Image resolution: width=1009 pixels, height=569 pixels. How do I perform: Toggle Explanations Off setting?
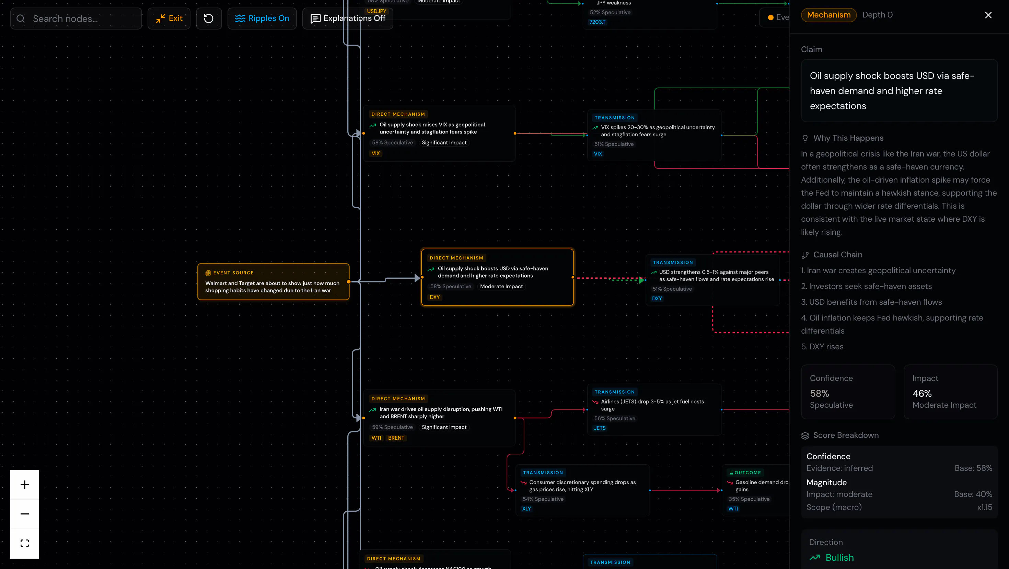tap(347, 19)
